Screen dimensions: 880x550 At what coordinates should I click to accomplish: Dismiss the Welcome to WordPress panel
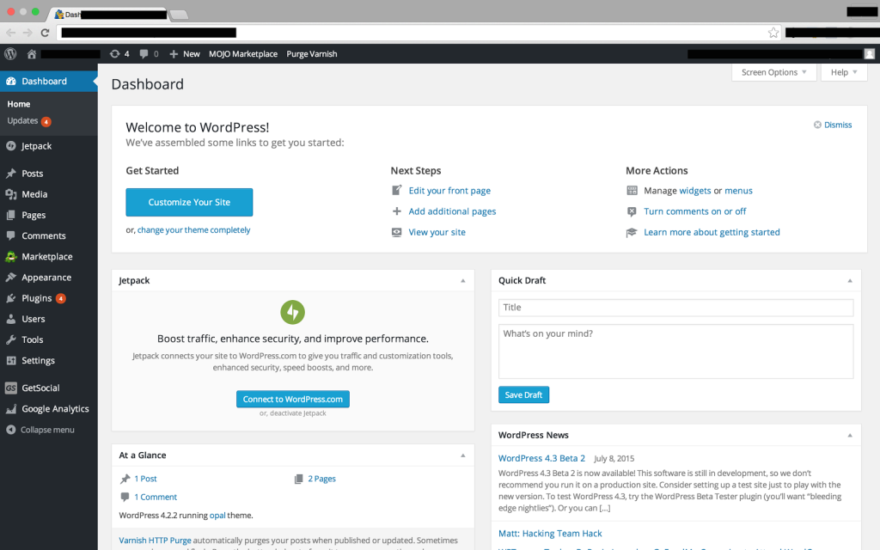[x=832, y=125]
